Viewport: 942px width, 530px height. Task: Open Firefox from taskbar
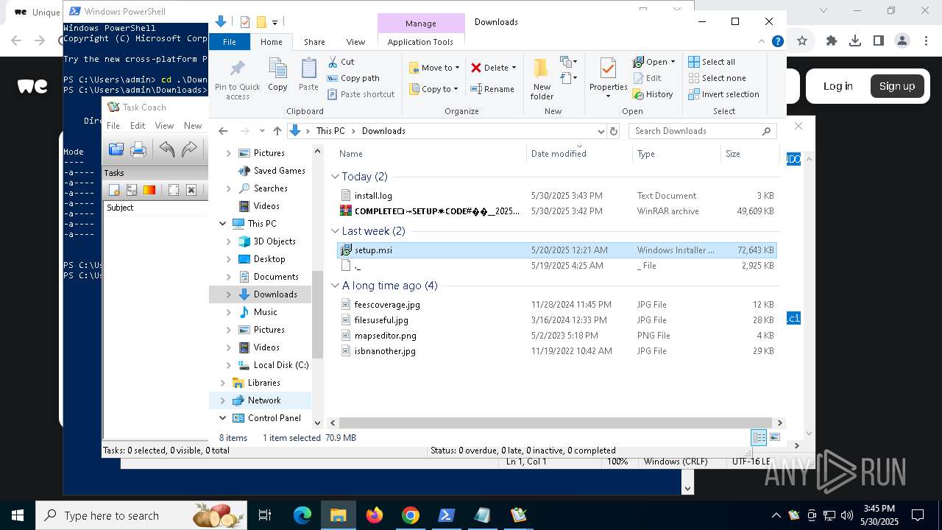click(375, 515)
